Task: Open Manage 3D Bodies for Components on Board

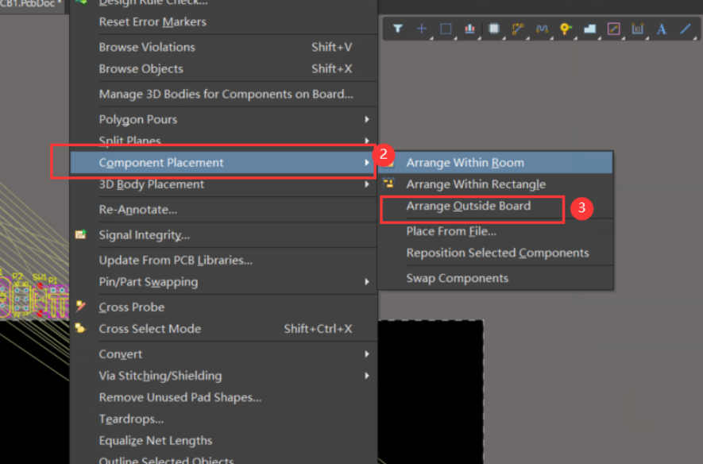Action: click(223, 94)
